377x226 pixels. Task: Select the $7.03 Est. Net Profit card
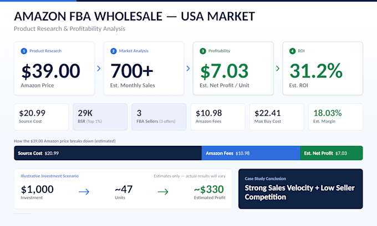(x=233, y=69)
